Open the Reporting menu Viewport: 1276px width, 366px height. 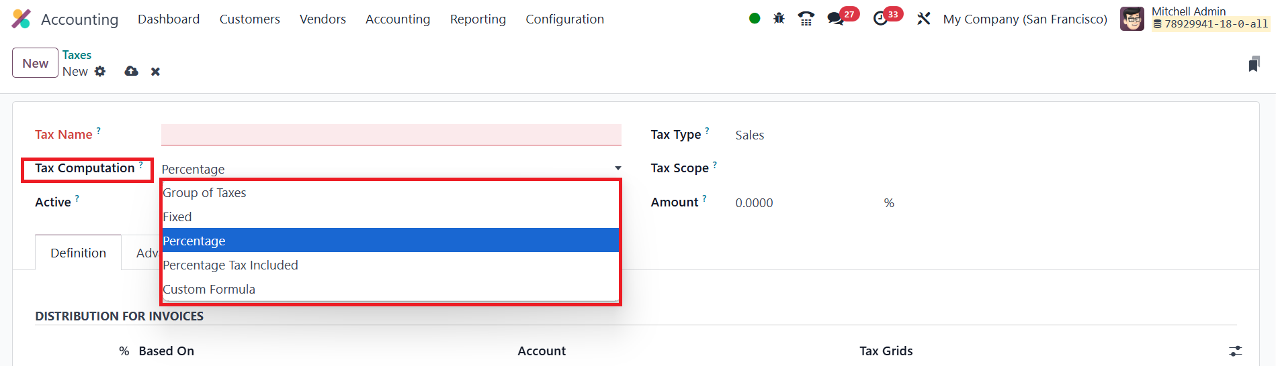pos(478,19)
